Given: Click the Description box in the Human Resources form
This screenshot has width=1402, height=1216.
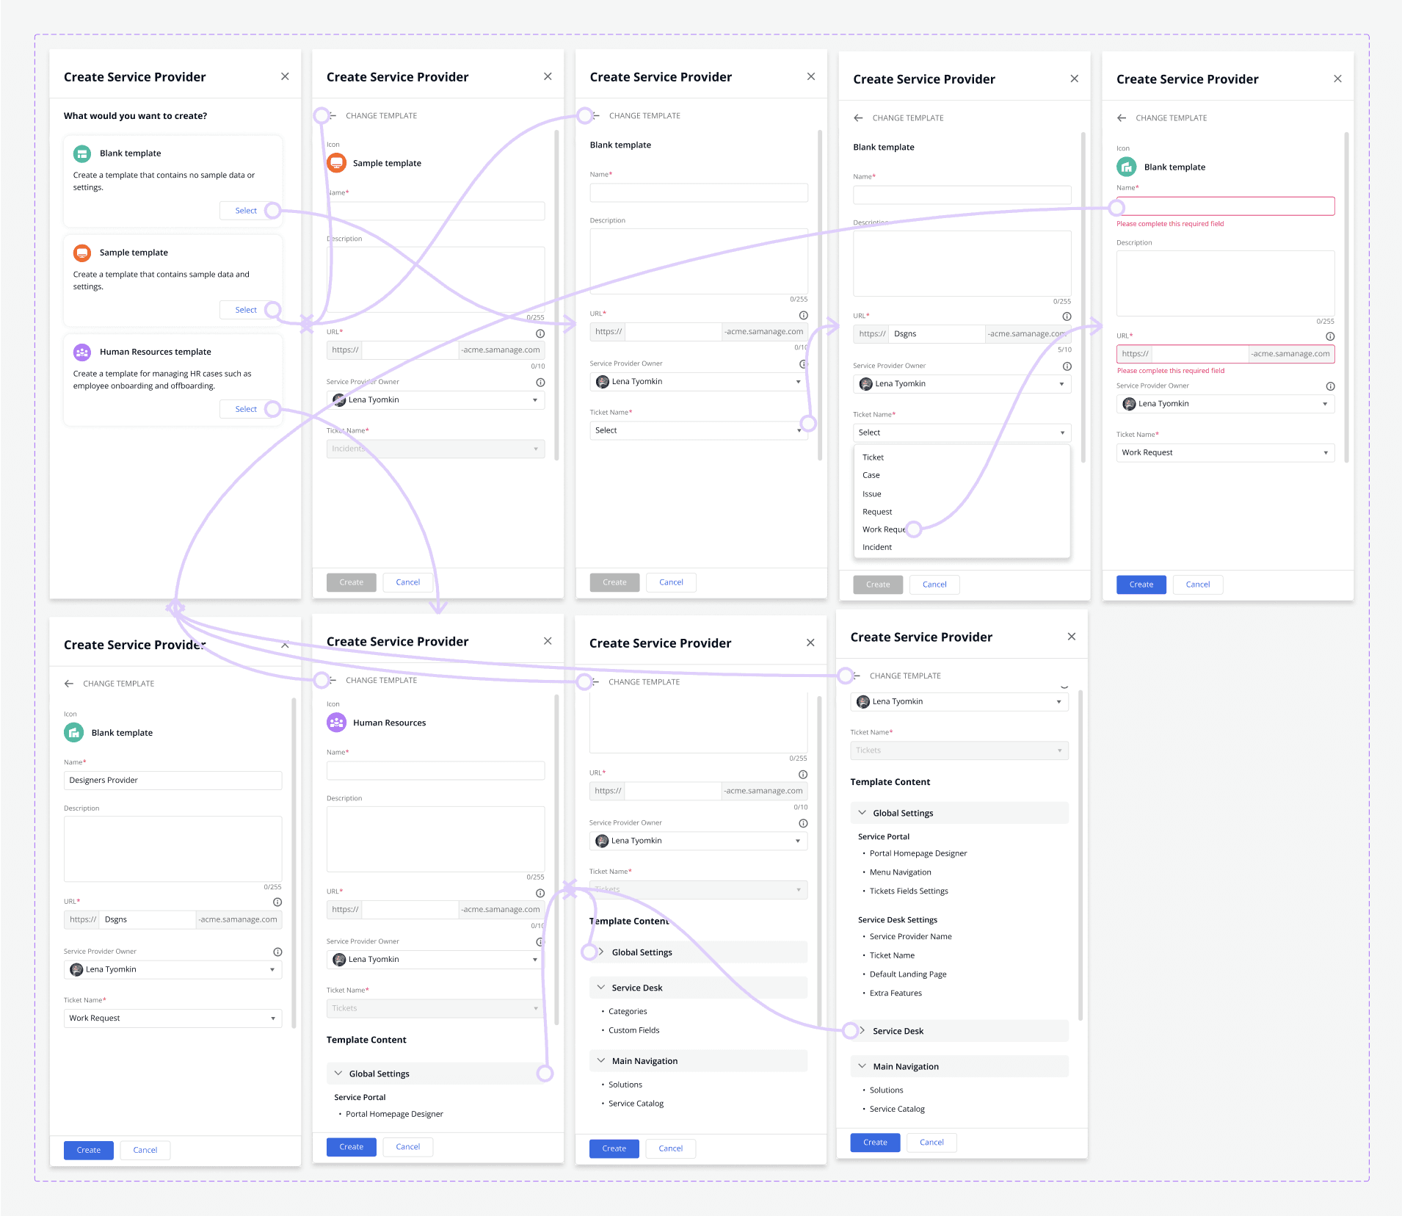Looking at the screenshot, I should tap(436, 839).
